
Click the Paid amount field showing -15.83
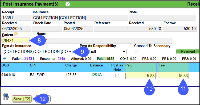tap(140, 76)
